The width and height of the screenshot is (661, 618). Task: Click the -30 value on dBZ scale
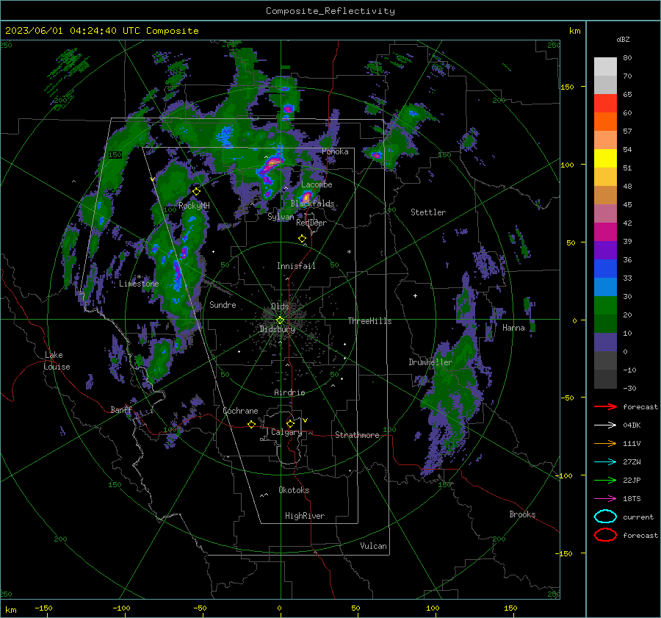(x=629, y=388)
